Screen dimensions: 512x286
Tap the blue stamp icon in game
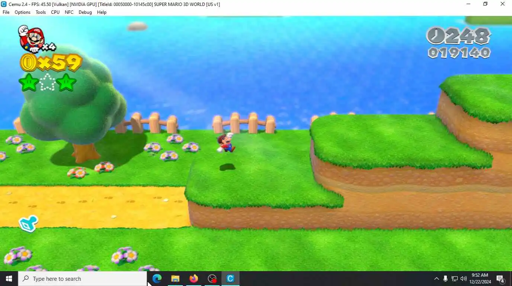coord(28,223)
